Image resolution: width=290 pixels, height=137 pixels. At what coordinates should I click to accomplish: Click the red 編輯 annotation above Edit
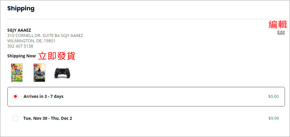click(278, 25)
